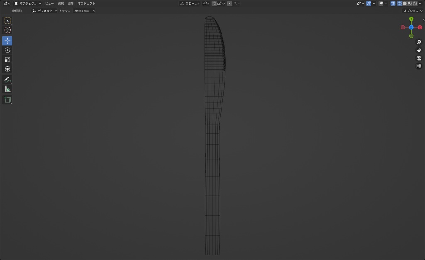The image size is (425, 260).
Task: Click the red X axis on the navigation gizmo
Action: pos(420,27)
